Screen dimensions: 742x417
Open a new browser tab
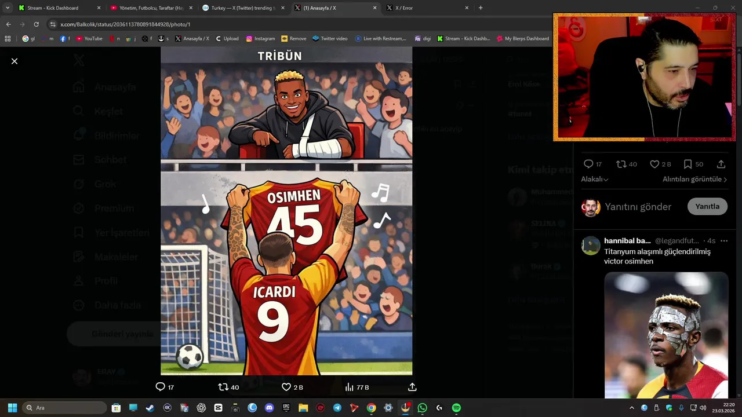[x=481, y=8]
